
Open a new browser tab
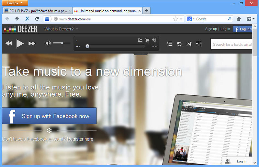click(x=147, y=11)
